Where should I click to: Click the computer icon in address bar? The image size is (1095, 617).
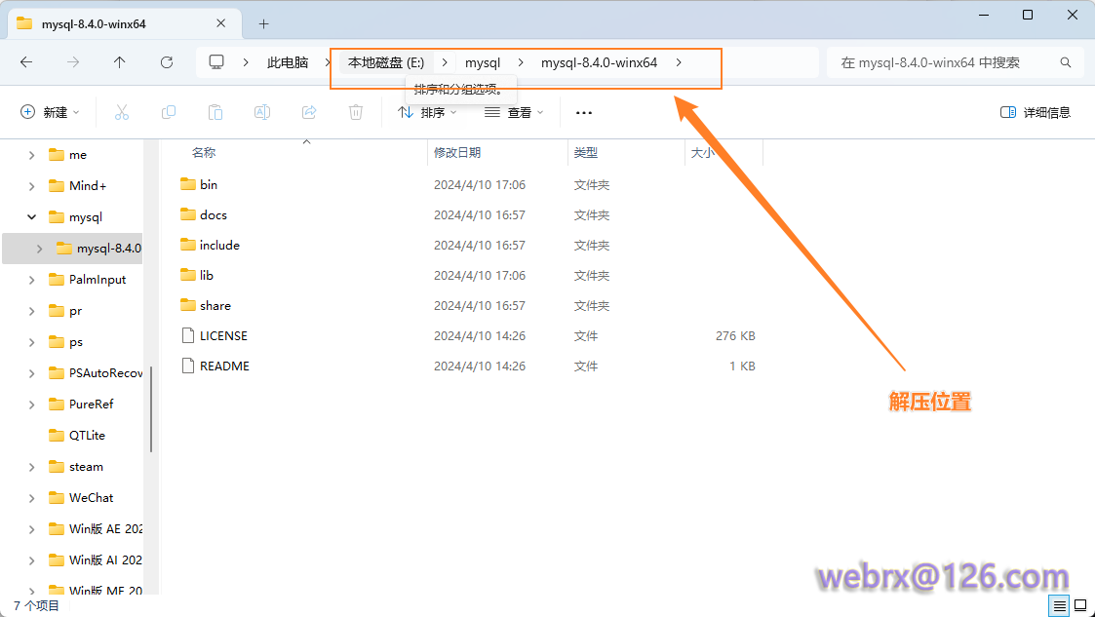(216, 62)
